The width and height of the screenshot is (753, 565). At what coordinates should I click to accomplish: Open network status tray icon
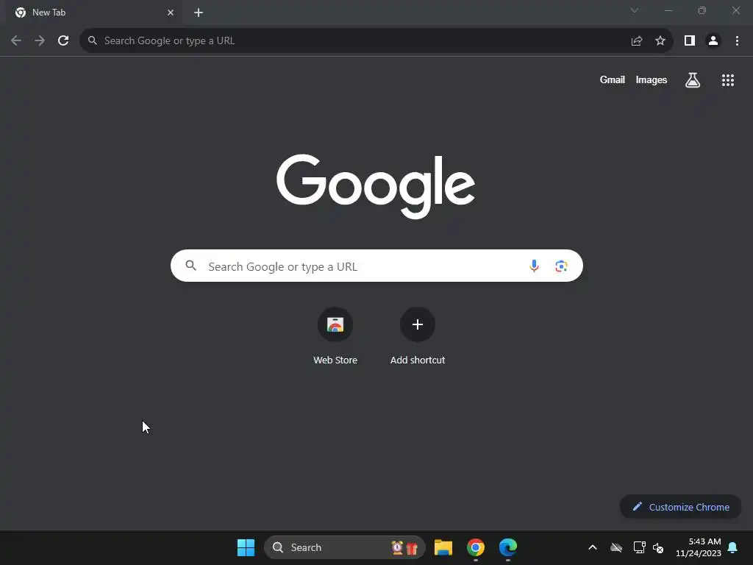(x=640, y=547)
